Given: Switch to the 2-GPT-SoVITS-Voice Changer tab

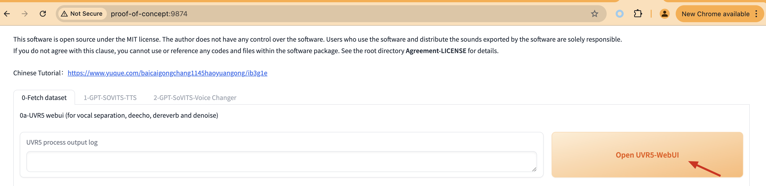Looking at the screenshot, I should click(195, 98).
